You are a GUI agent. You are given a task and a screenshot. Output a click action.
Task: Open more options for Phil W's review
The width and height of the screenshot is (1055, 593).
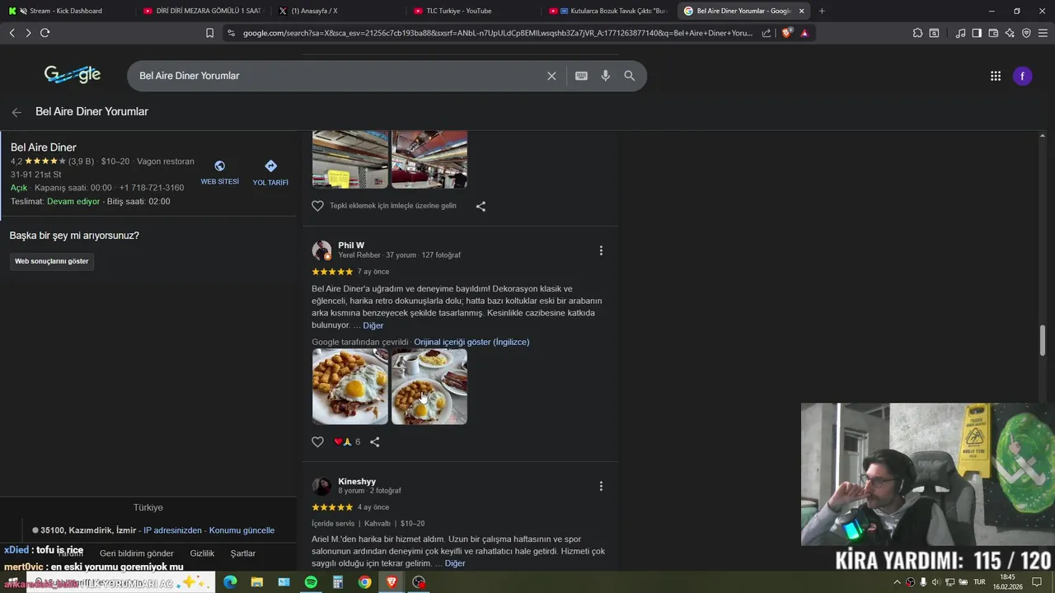(601, 250)
